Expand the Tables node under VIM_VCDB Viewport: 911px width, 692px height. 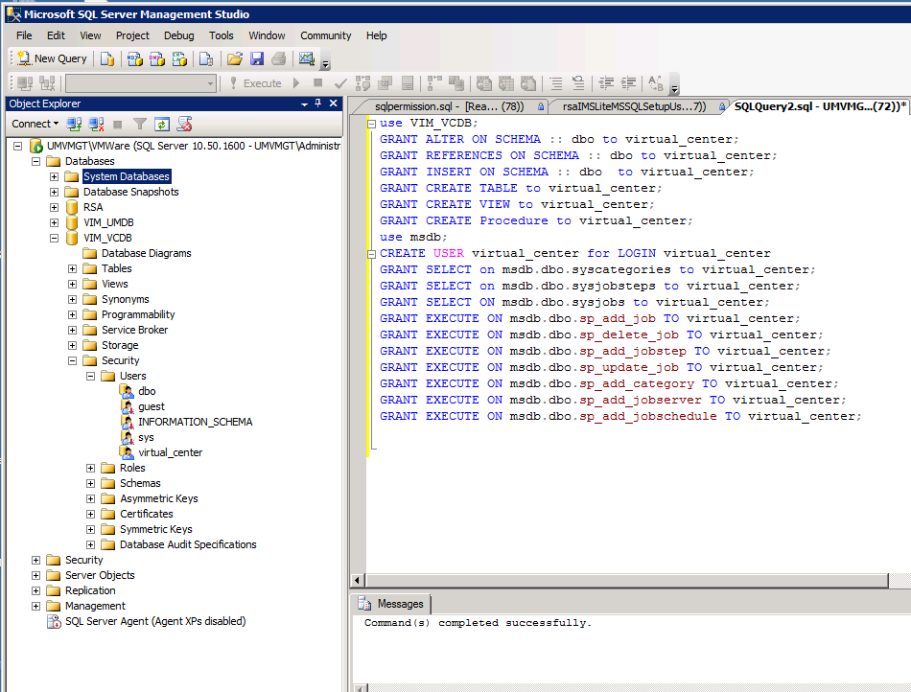point(73,268)
